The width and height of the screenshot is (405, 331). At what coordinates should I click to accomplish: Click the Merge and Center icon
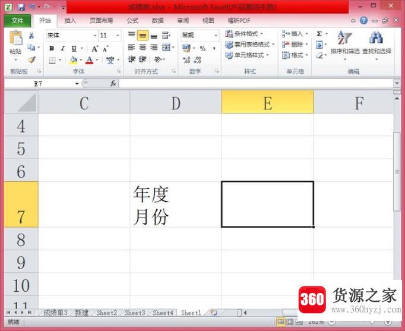(166, 48)
